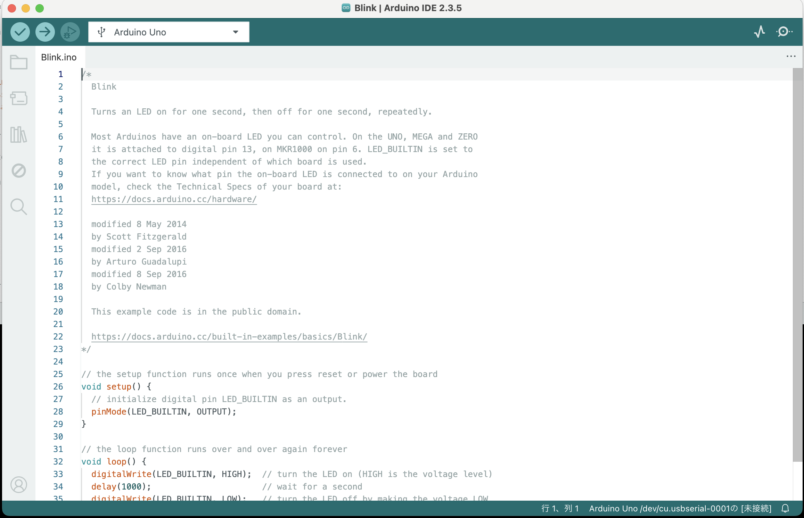This screenshot has width=804, height=518.
Task: Click the Arduino Uno port status text
Action: (680, 509)
